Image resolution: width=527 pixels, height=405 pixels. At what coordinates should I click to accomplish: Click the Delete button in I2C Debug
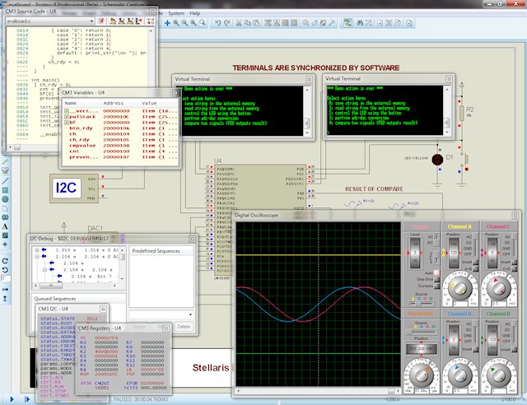tap(184, 327)
